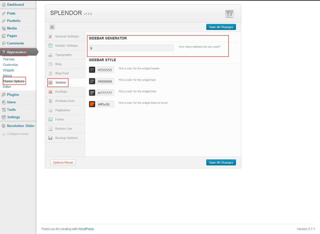Click the #666666 hex color field

(105, 81)
